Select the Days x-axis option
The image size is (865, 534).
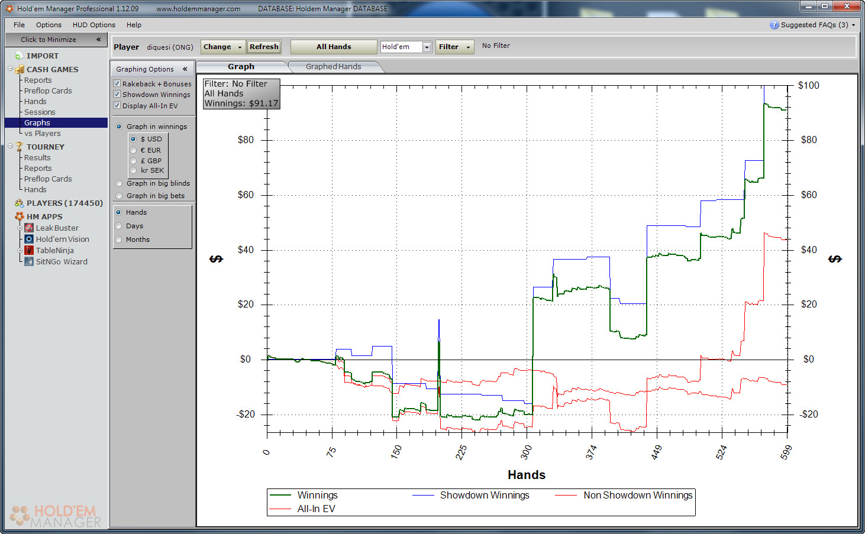pos(118,226)
